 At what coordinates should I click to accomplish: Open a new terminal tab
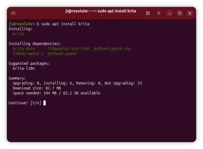pyautogui.click(x=13, y=13)
